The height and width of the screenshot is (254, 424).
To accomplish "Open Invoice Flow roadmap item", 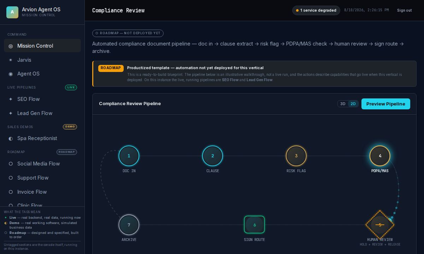I will [42, 192].
